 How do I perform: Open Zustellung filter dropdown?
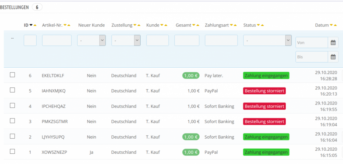click(126, 41)
